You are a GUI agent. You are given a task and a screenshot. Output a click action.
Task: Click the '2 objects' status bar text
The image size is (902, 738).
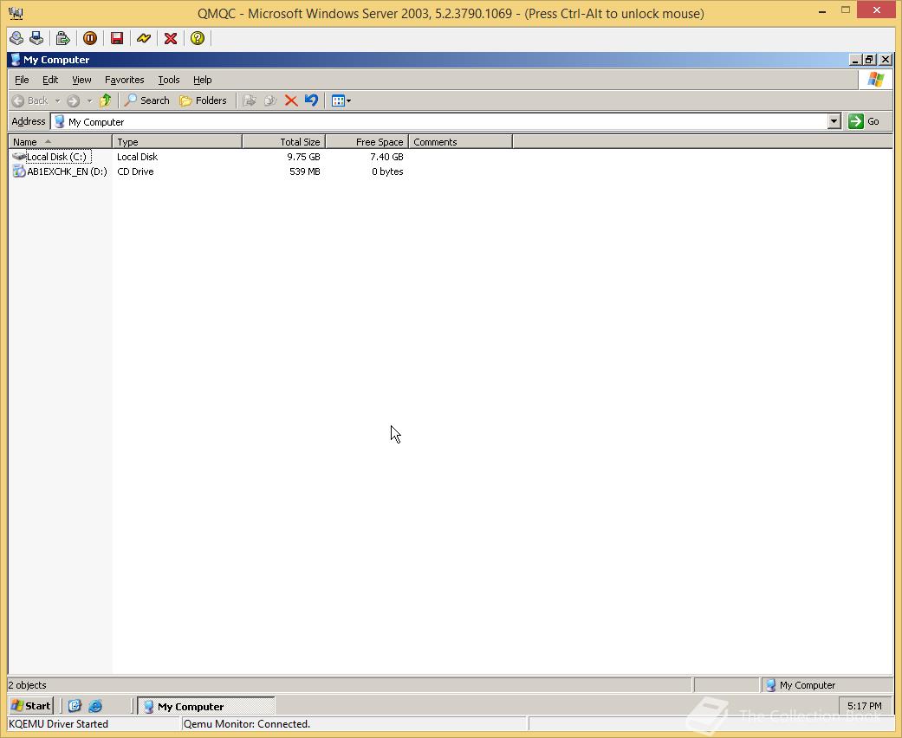[27, 685]
